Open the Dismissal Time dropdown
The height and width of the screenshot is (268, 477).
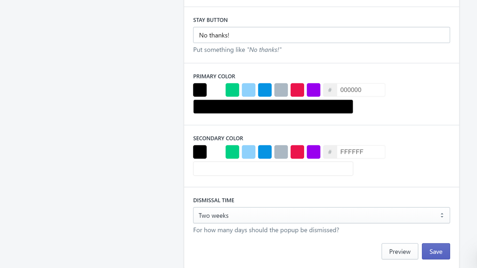click(x=322, y=216)
